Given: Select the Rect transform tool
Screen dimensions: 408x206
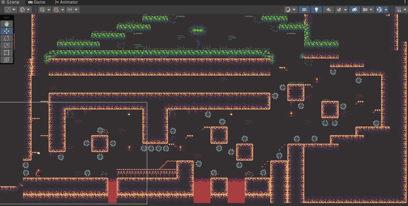Looking at the screenshot, I should click(7, 52).
